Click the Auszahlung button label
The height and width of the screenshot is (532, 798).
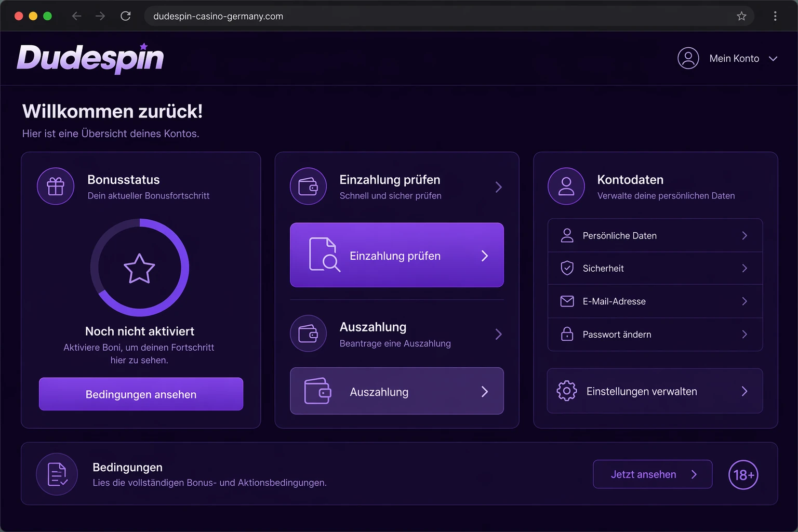click(x=379, y=392)
